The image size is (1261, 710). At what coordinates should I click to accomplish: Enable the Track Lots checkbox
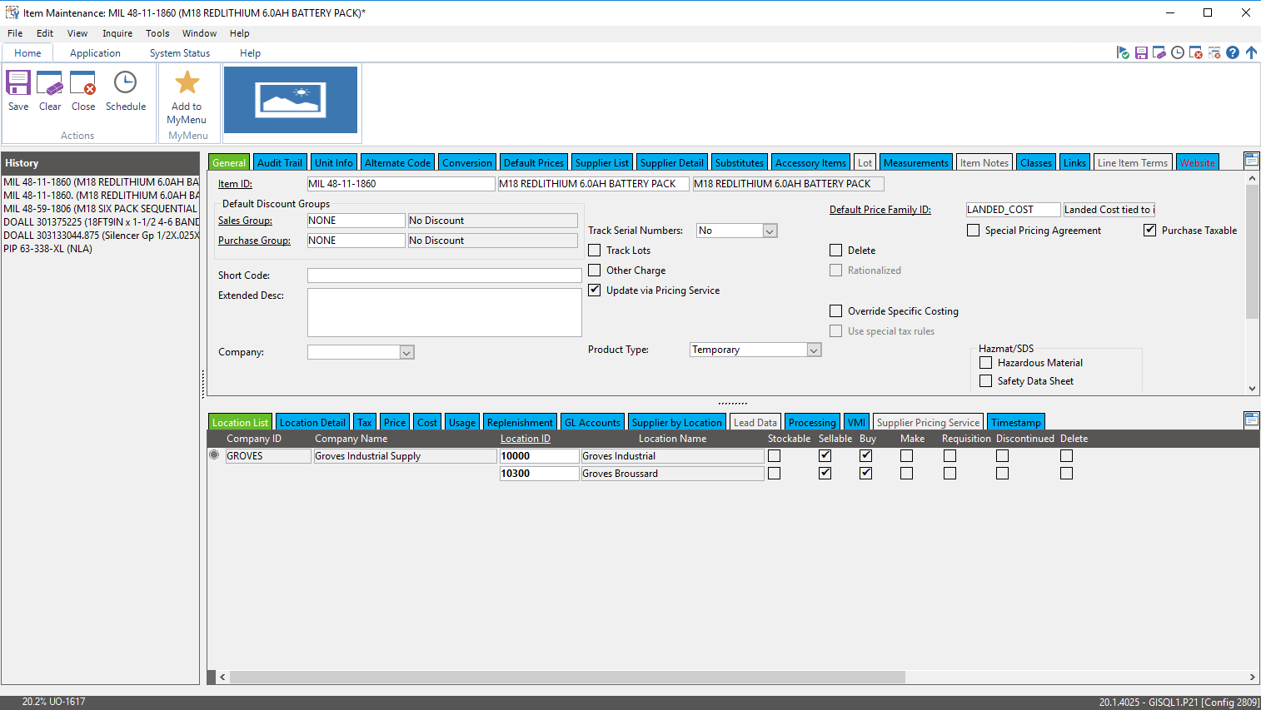(595, 251)
